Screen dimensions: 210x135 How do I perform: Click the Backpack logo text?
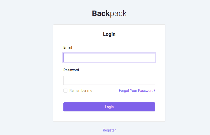109,13
